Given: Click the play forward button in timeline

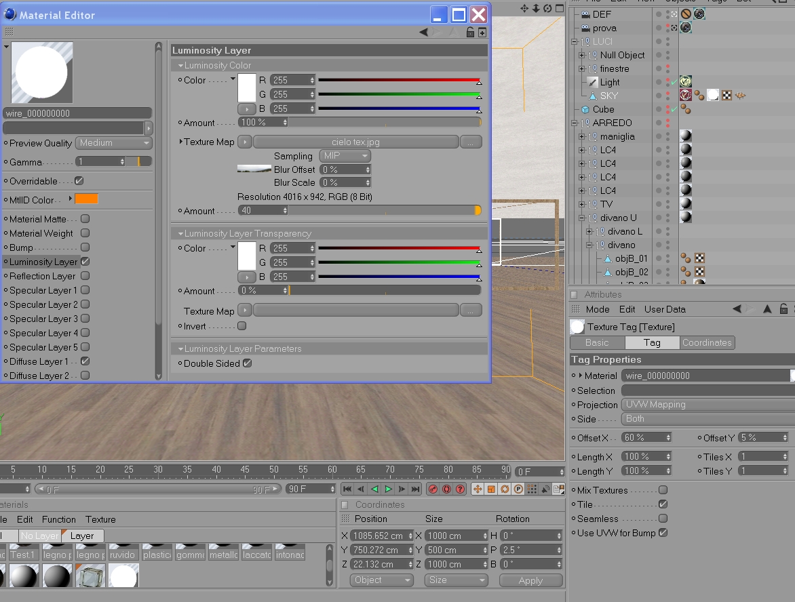Looking at the screenshot, I should pos(389,489).
